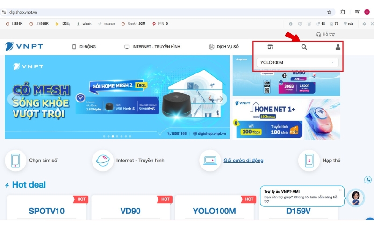Open the INTERNET - TRUYỀN HÌNH menu
The height and width of the screenshot is (234, 374).
click(x=152, y=47)
